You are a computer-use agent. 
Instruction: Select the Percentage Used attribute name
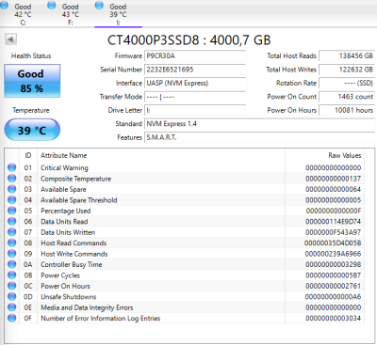coord(66,211)
